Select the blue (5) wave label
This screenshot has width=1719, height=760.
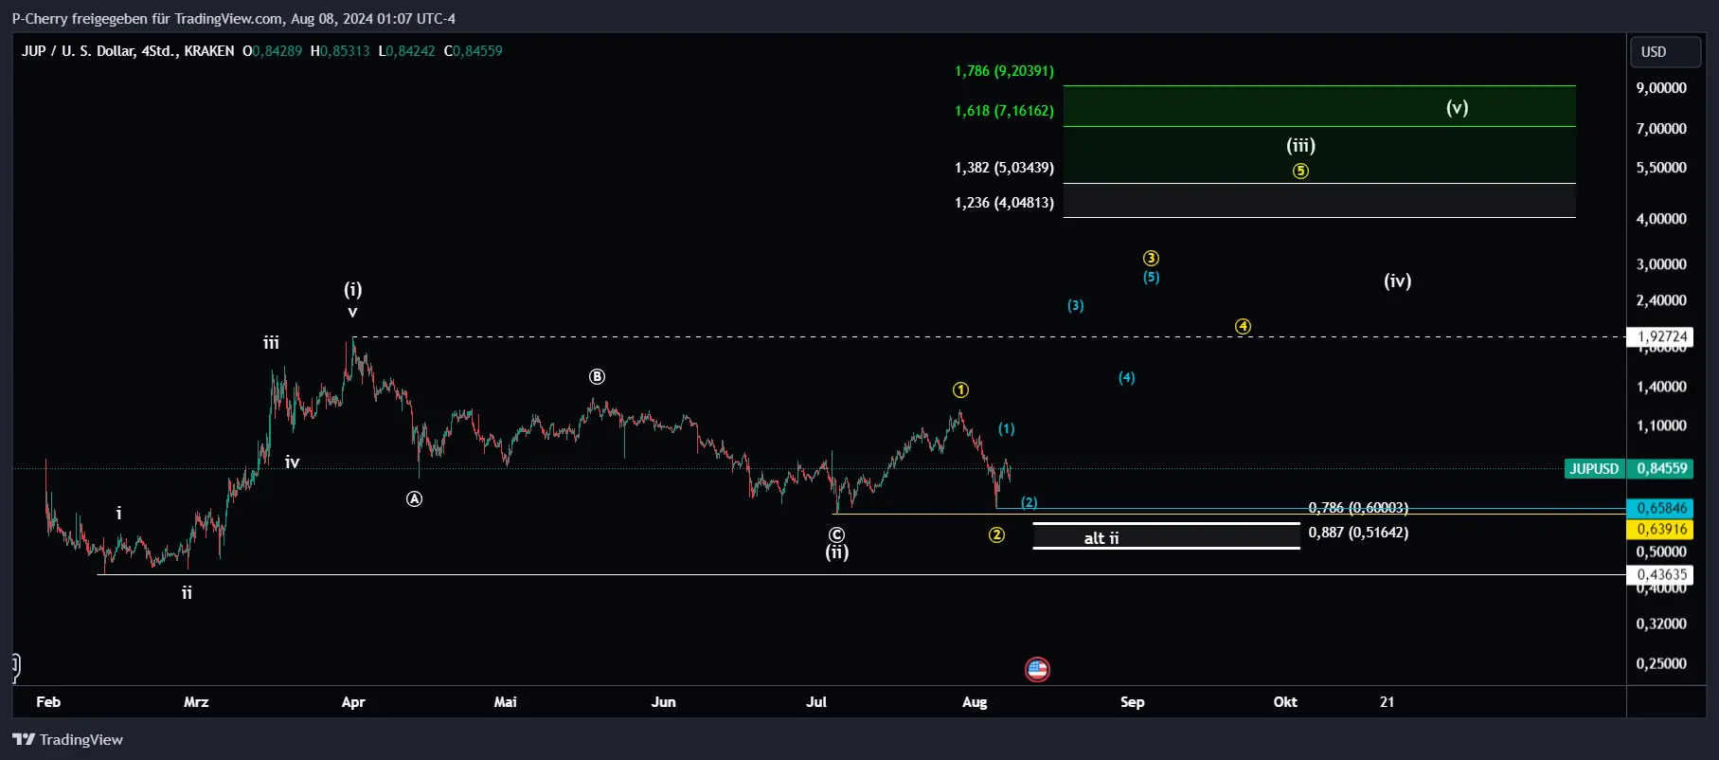[1151, 278]
